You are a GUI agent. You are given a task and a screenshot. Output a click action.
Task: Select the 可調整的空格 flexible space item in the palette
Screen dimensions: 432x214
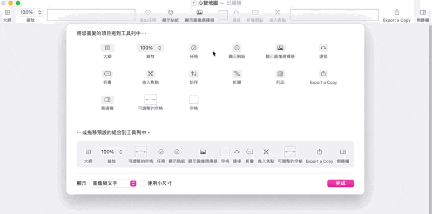(151, 99)
